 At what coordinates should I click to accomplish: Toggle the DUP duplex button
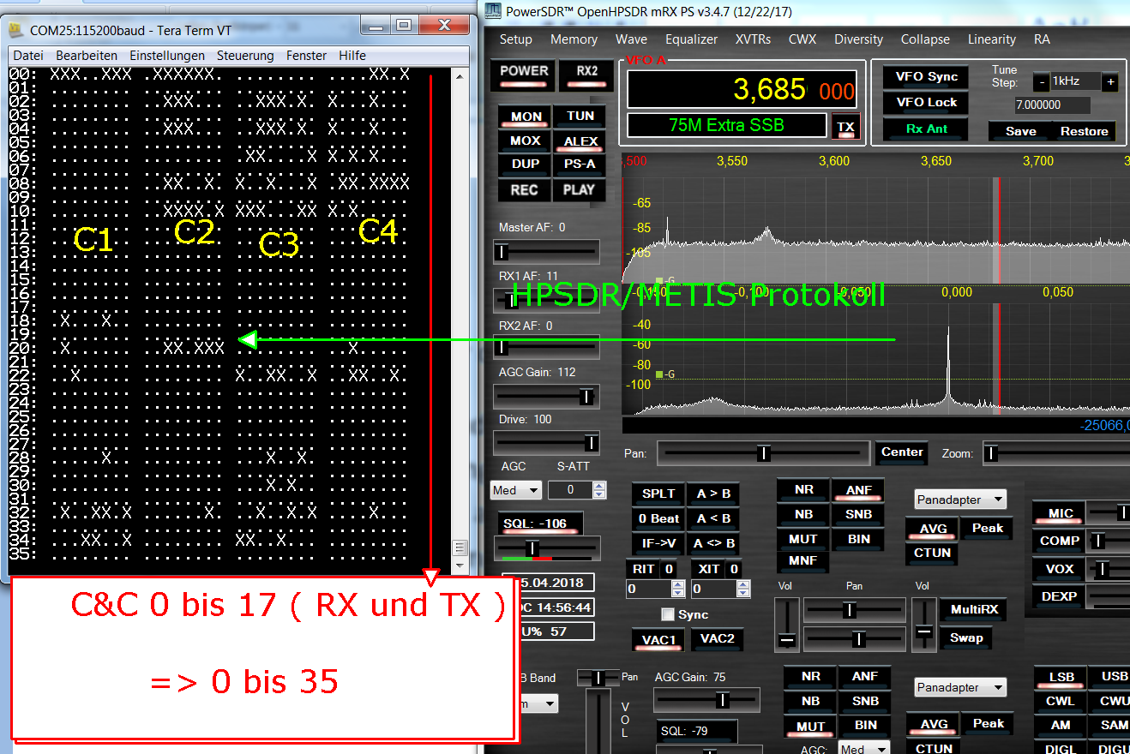[x=526, y=165]
